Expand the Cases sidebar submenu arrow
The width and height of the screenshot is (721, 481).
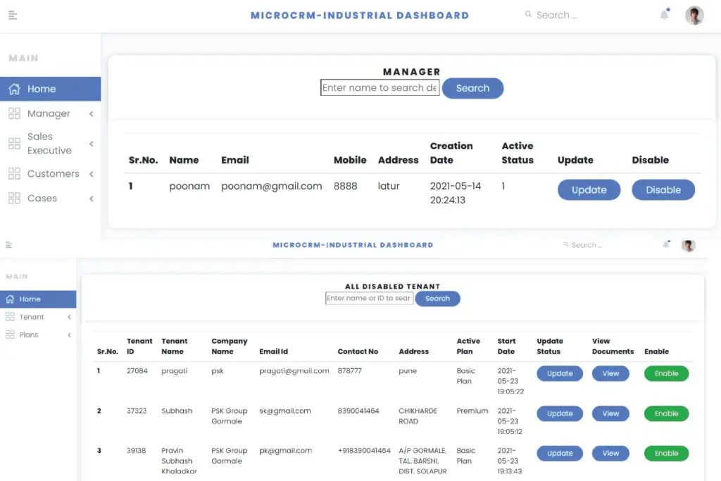92,199
